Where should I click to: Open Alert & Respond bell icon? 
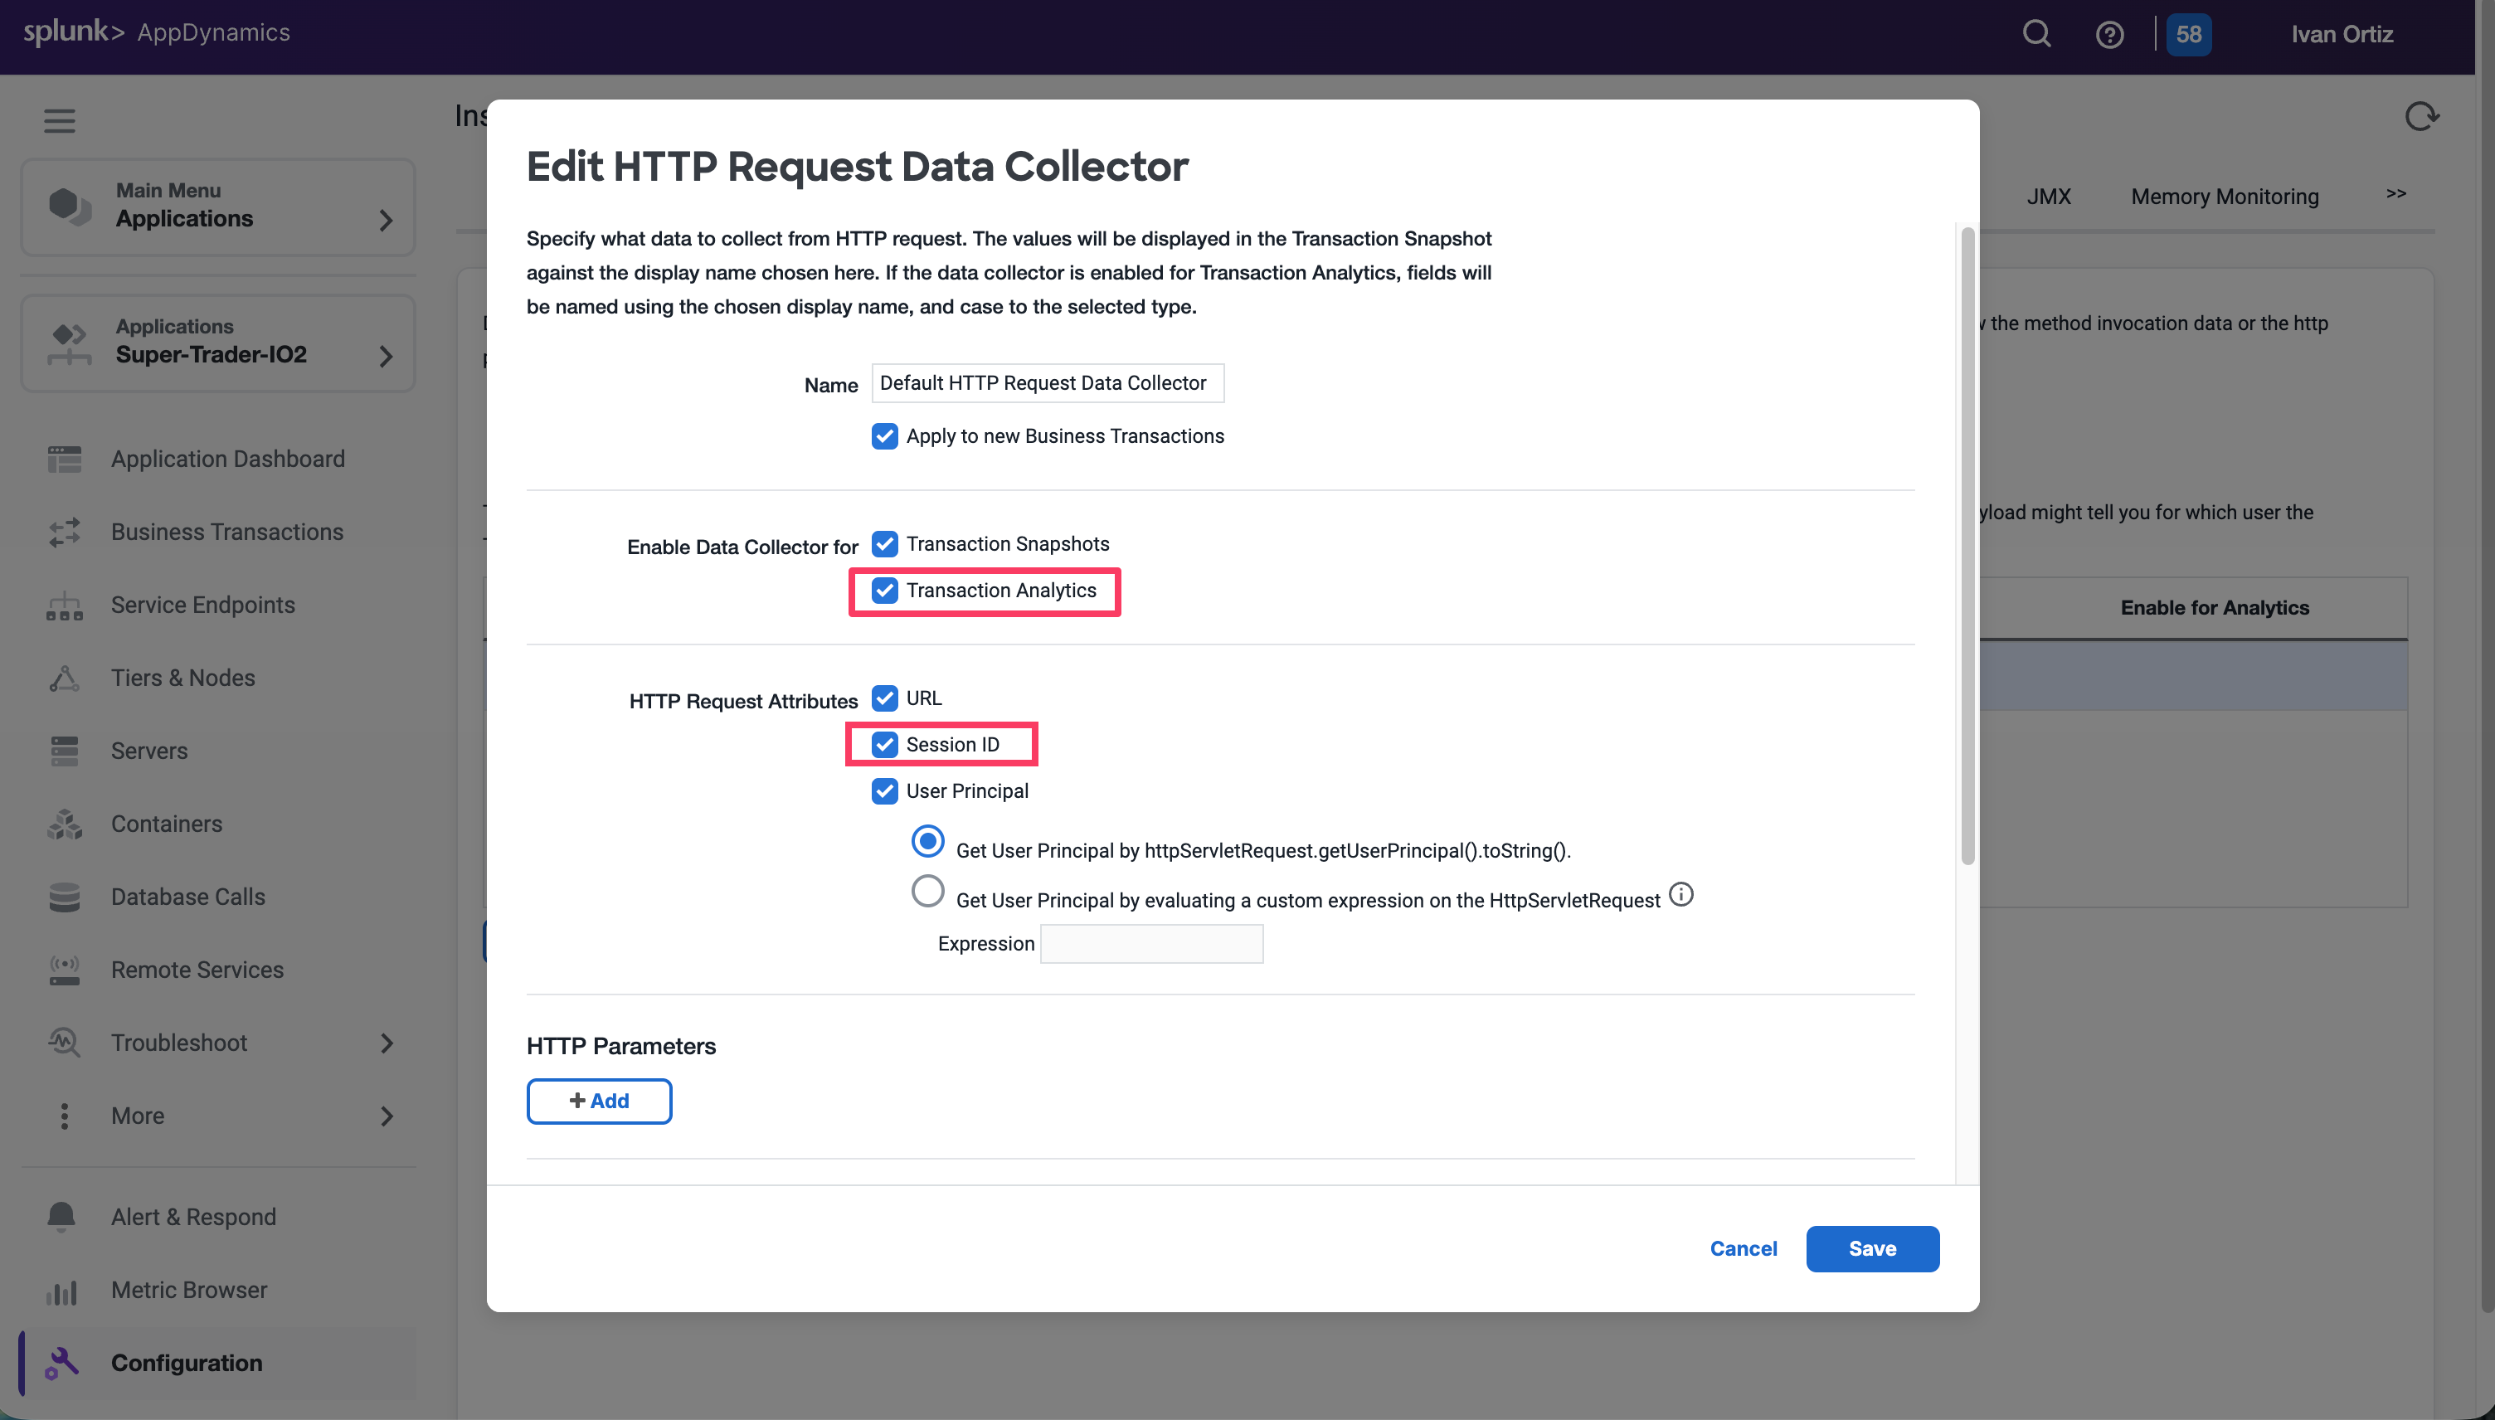coord(61,1216)
